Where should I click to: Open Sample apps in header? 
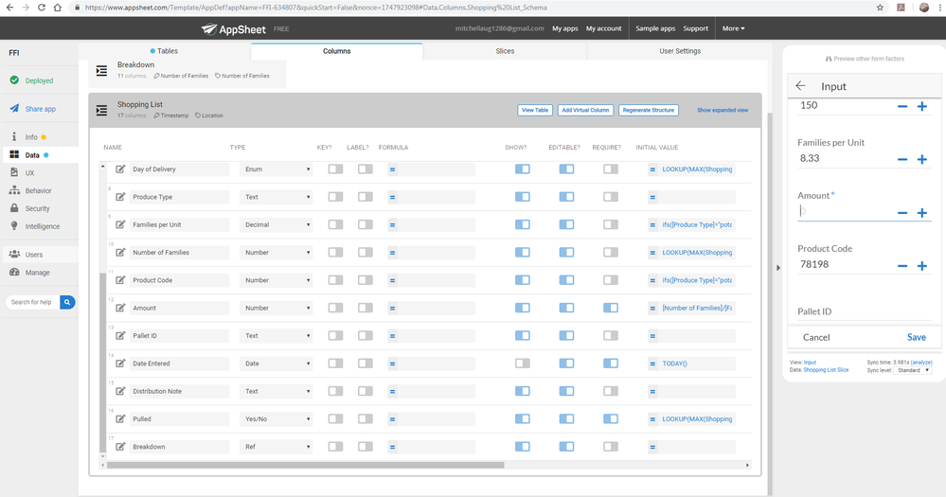click(655, 28)
